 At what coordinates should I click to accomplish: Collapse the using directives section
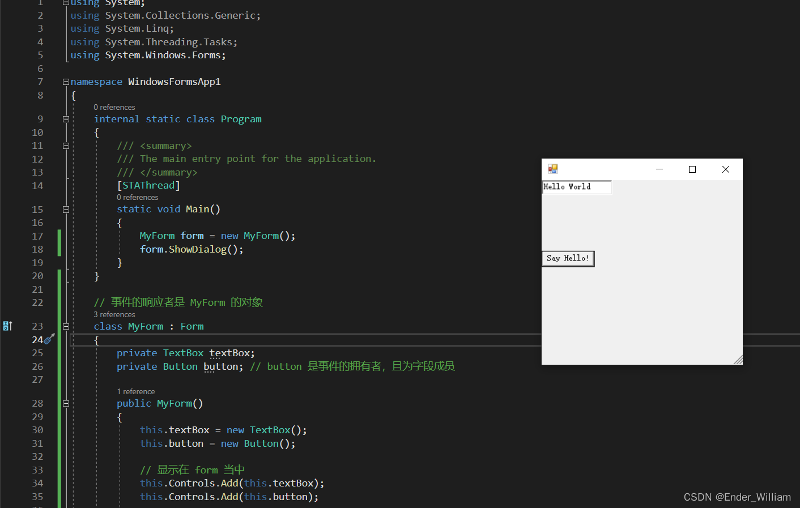(66, 3)
